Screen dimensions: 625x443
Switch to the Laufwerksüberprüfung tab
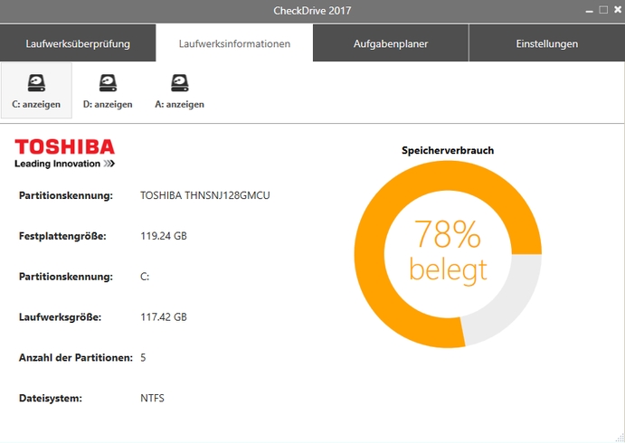[78, 43]
